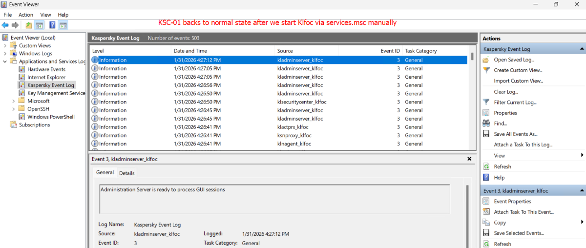Click the Event Properties icon
Screen dimensions: 586x248
(x=486, y=201)
